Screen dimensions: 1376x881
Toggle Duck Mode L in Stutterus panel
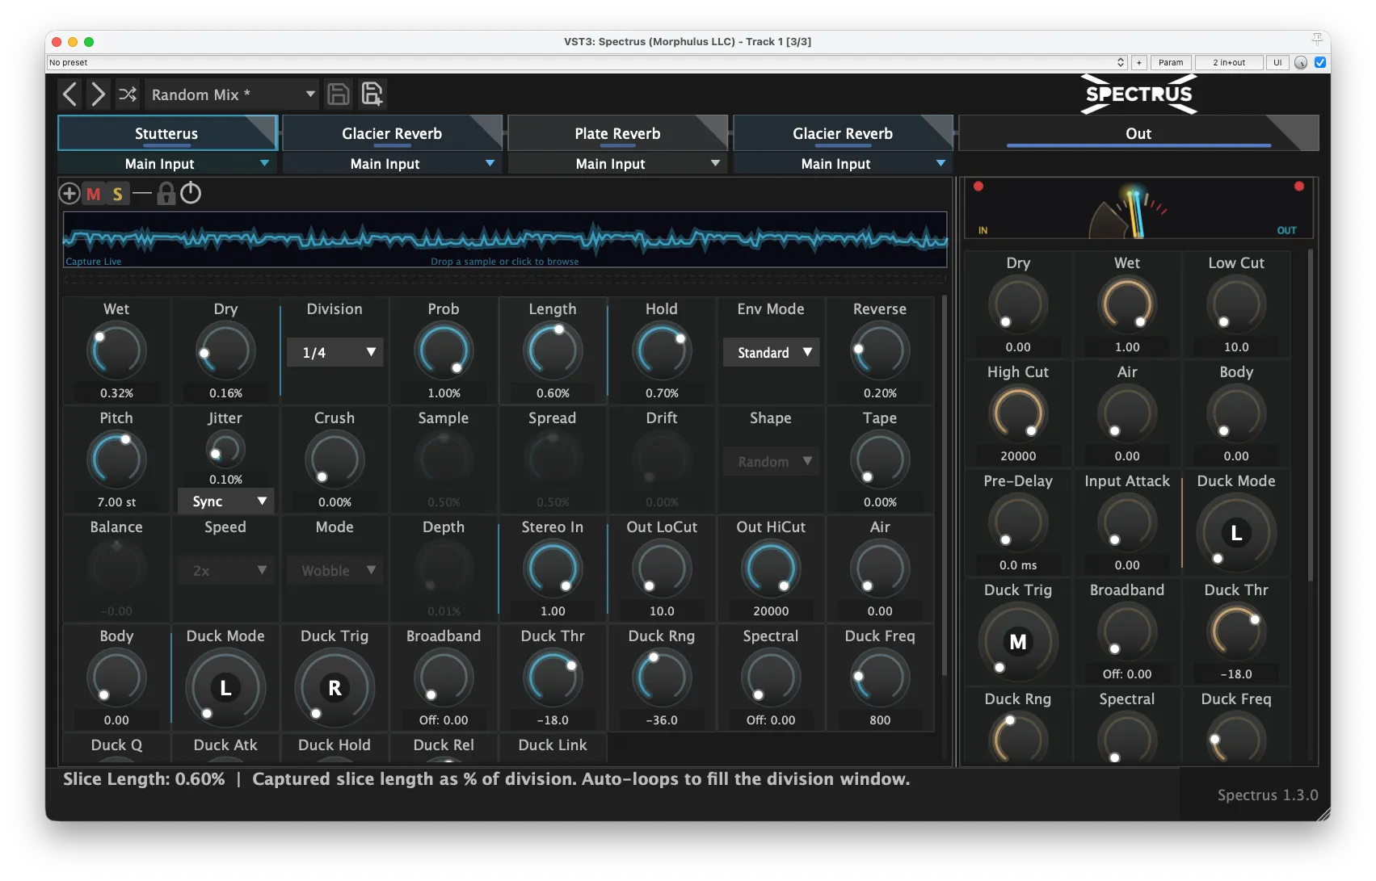225,688
